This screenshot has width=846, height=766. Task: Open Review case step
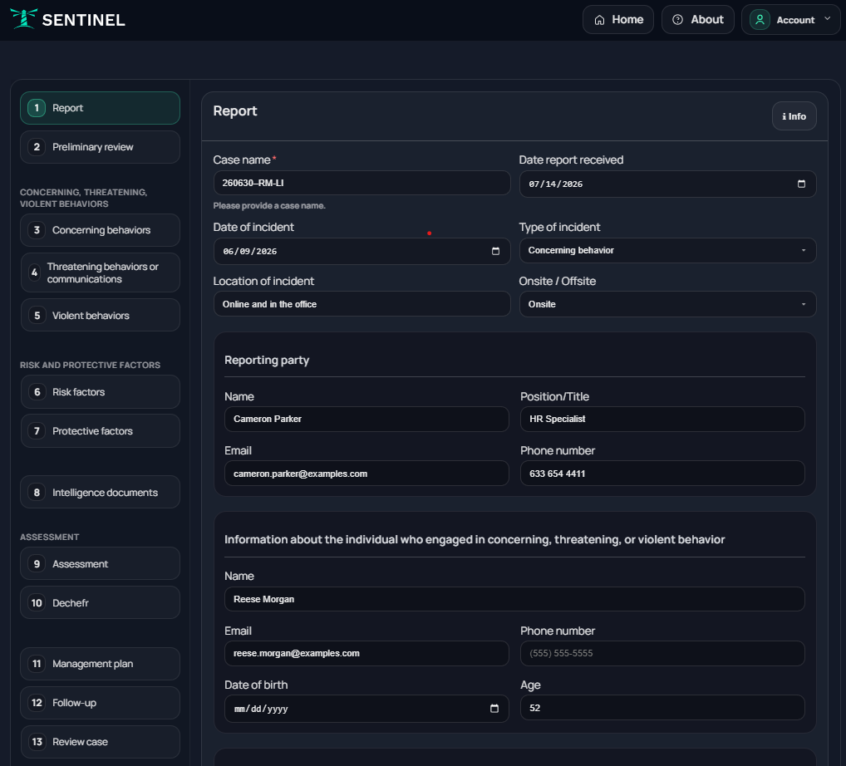click(100, 742)
